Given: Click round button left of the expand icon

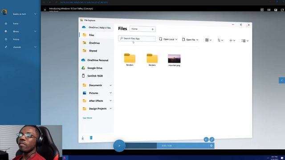Looking at the screenshot, I should [x=206, y=140].
